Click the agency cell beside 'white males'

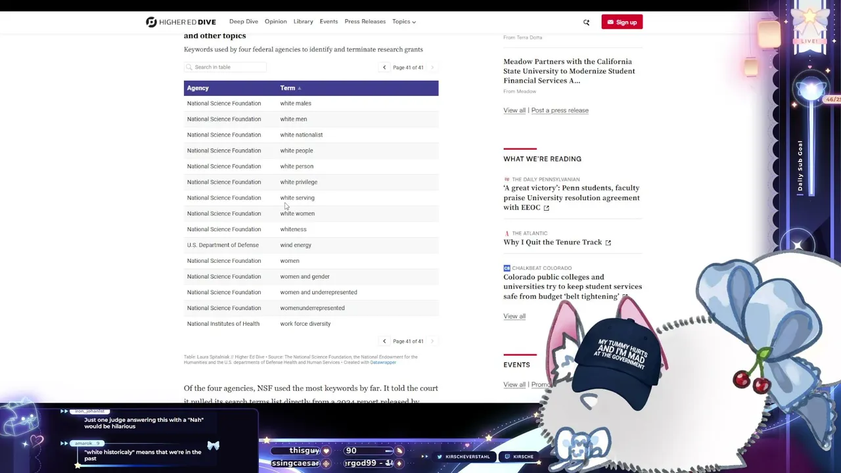(x=224, y=103)
